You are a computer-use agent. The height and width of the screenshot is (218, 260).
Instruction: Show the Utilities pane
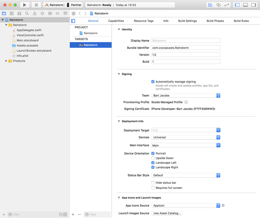point(254,5)
